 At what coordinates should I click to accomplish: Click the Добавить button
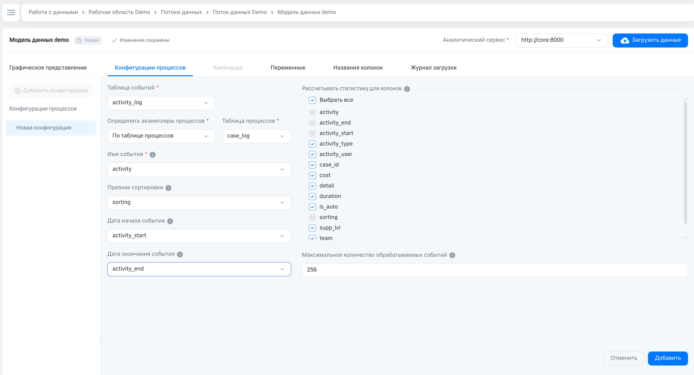tap(667, 358)
